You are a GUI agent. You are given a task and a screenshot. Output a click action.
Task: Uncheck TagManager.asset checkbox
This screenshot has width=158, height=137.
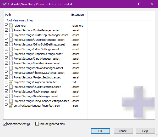tap(6, 91)
